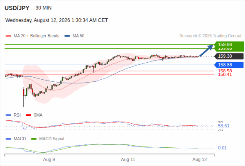Click the blue MA 50 legend swatch
The image size is (245, 166).
click(67, 36)
